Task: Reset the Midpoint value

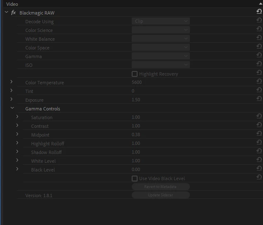Action: coord(259,133)
